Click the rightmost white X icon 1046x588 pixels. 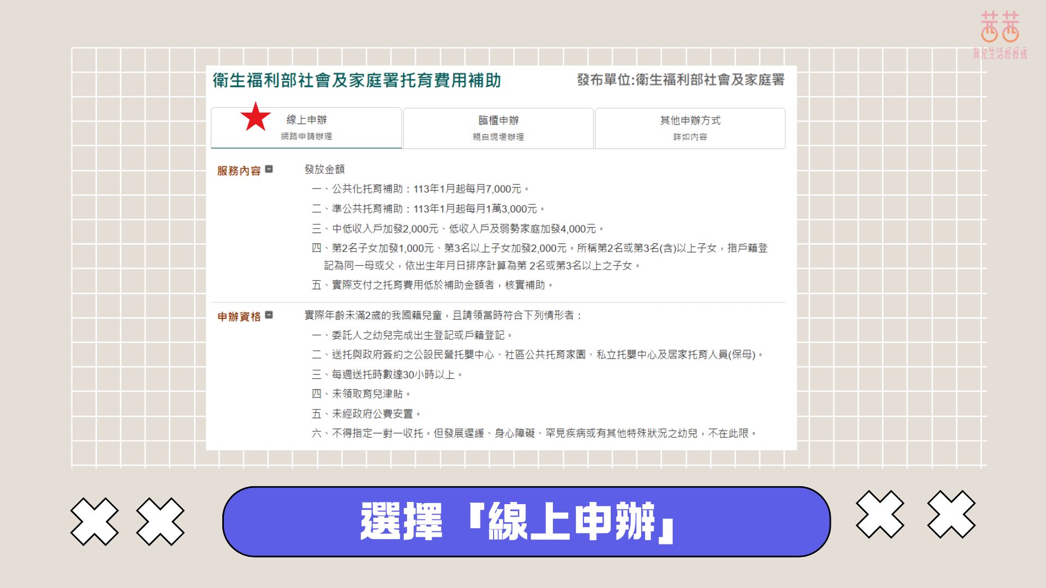coord(951,514)
